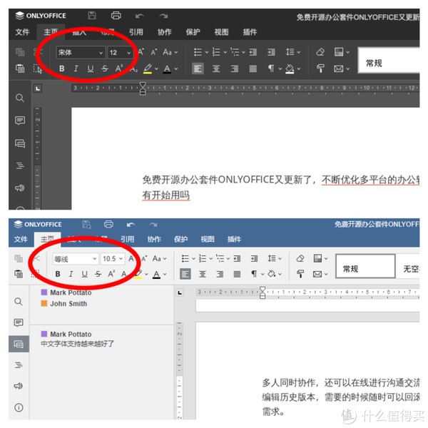Image resolution: width=428 pixels, height=428 pixels.
Task: Click Save icon in dark-theme window
Action: point(92,16)
